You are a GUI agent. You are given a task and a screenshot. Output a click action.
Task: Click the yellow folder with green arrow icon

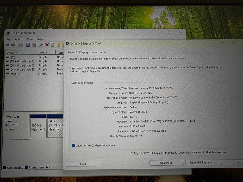click(58, 45)
